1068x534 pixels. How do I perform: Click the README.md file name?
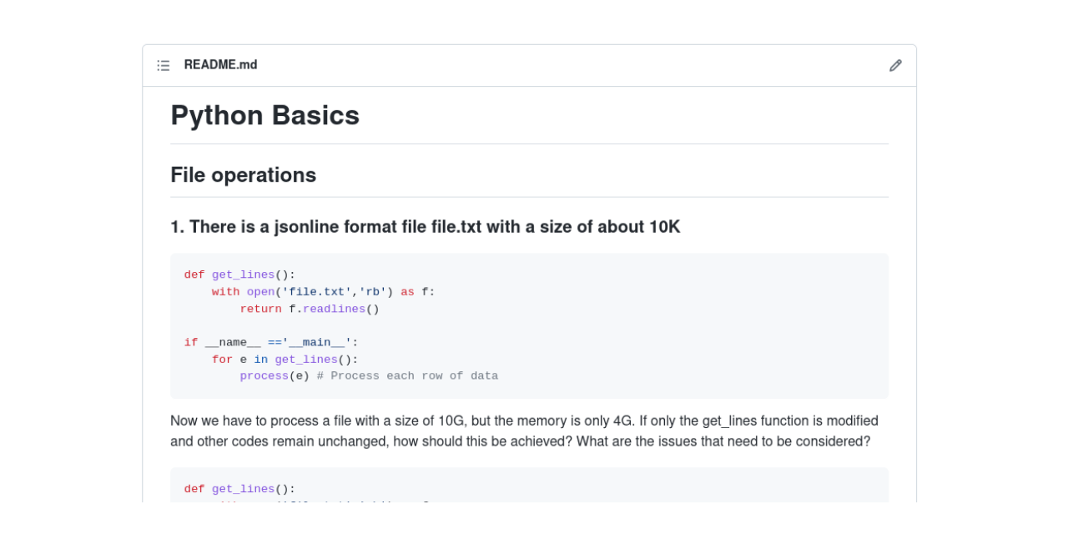coord(220,65)
